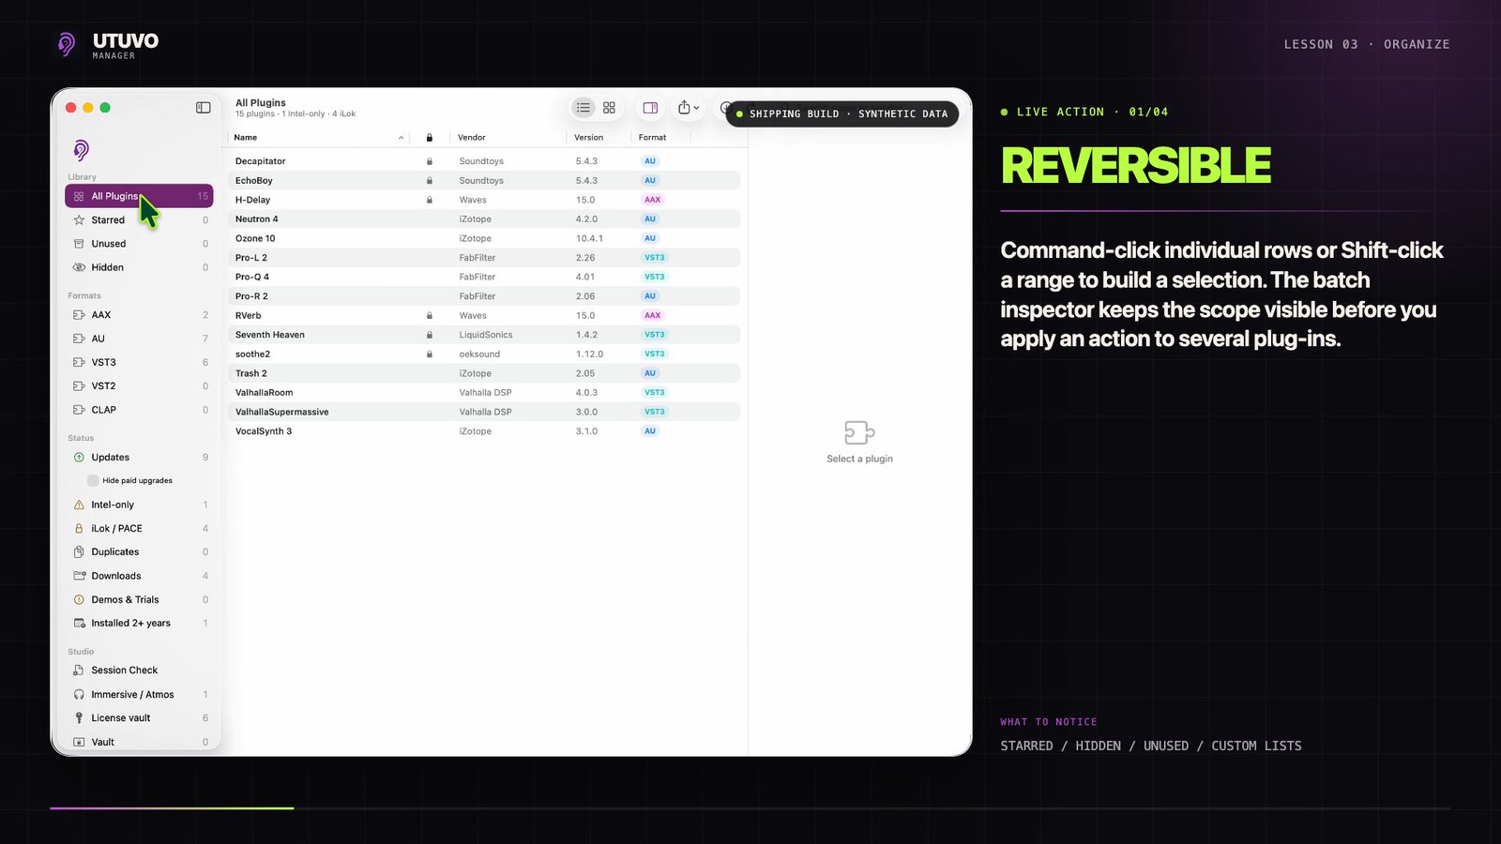The height and width of the screenshot is (844, 1501).
Task: Open Session Check
Action: tap(139, 671)
